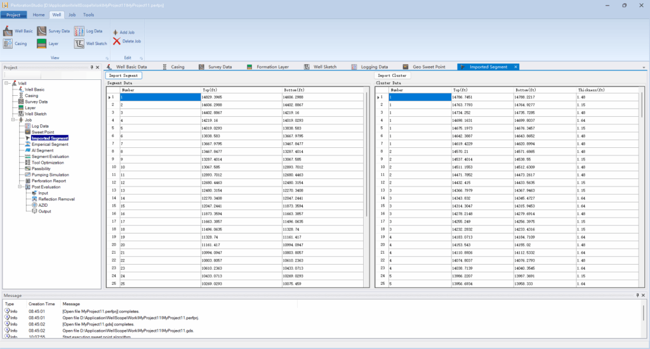Select Casing node in project tree
Viewport: 650px width, 349px height.
[x=31, y=96]
